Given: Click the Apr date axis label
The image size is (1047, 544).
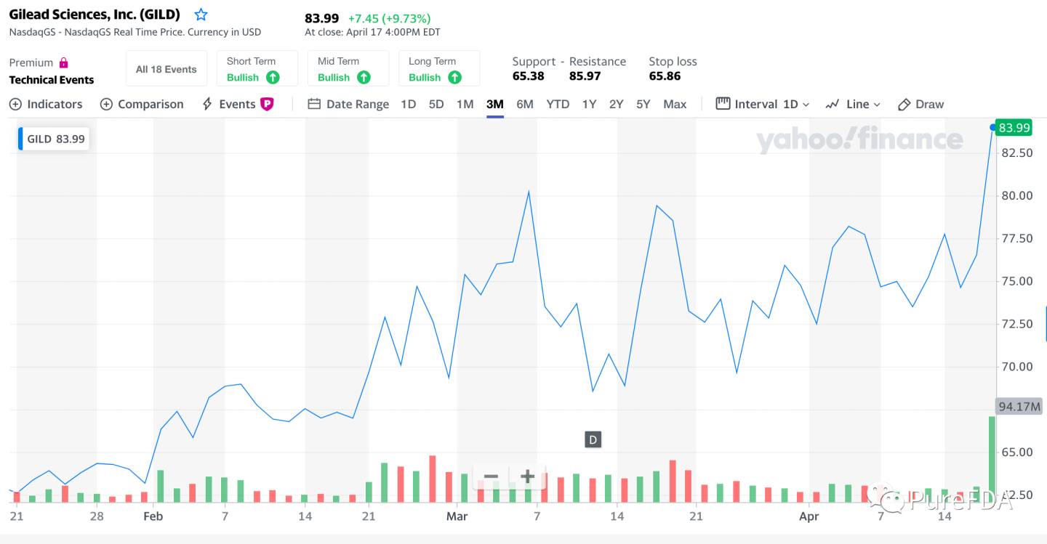Looking at the screenshot, I should [x=809, y=516].
